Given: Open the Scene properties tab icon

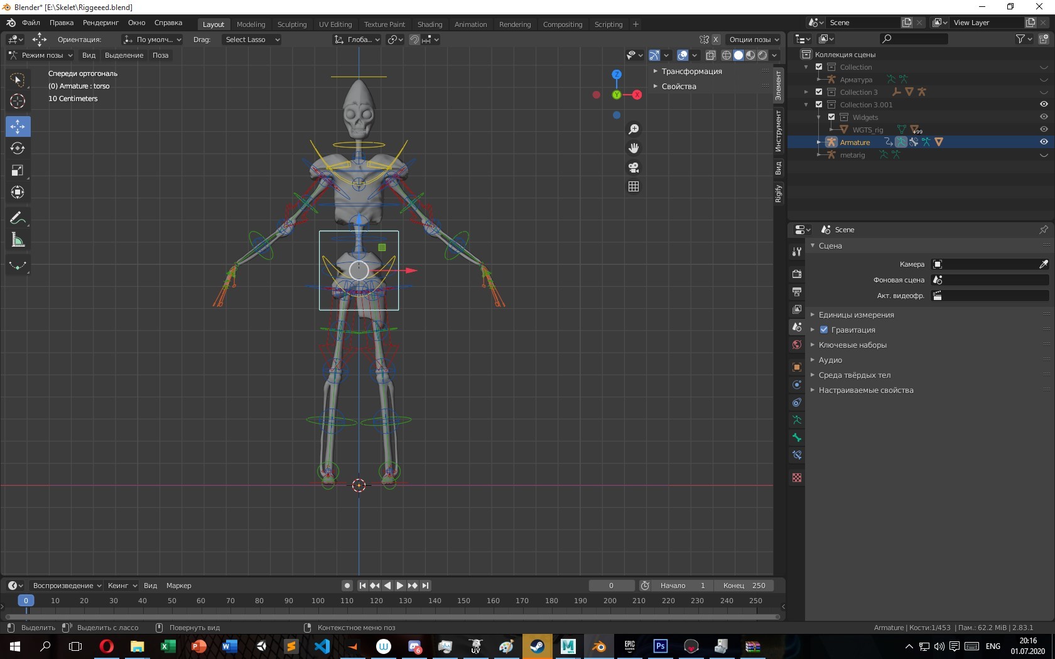Looking at the screenshot, I should pyautogui.click(x=796, y=327).
